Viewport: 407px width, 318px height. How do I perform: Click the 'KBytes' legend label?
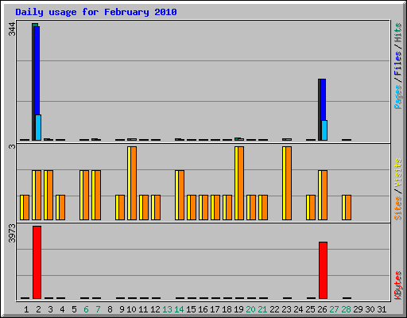397,285
